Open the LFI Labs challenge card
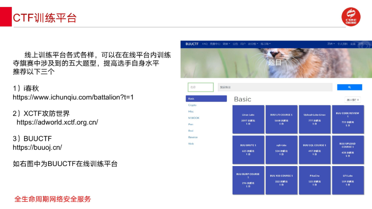The height and width of the screenshot is (209, 372). tap(348, 180)
